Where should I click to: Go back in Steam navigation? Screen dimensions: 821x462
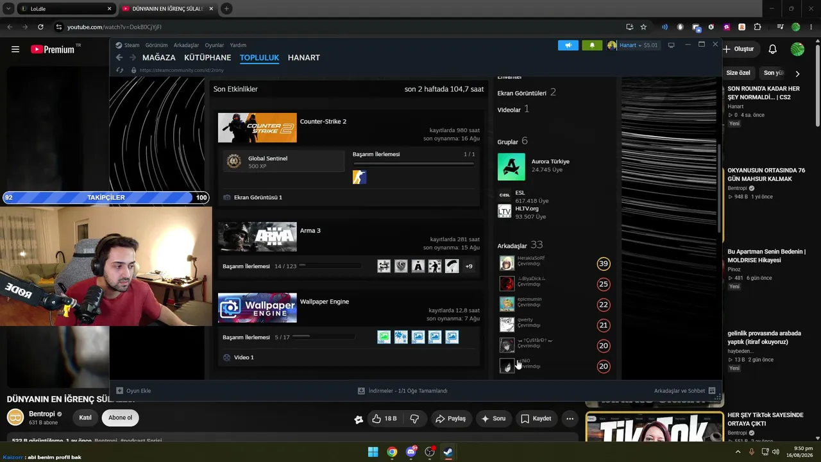(x=119, y=58)
